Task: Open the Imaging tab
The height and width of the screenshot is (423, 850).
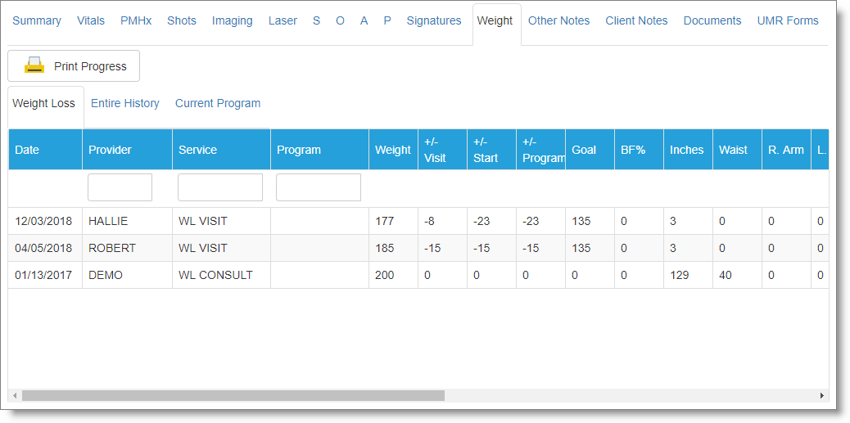Action: click(x=232, y=20)
